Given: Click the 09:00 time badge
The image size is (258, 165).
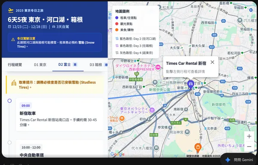Looking at the screenshot, I should point(26,106).
